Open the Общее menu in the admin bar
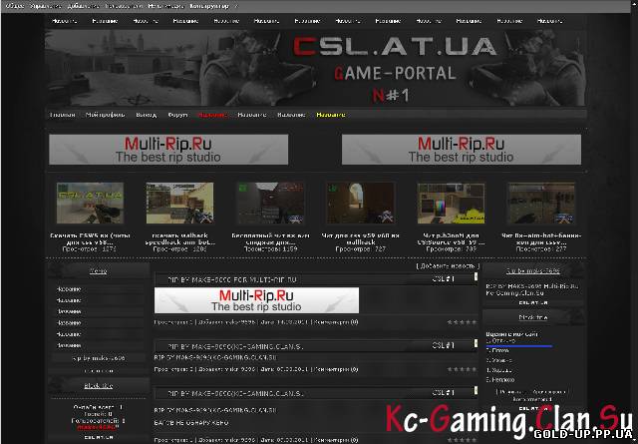Screen dimensions: 638x444 tap(14, 6)
